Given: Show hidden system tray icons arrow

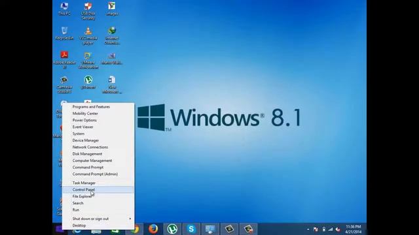Looking at the screenshot, I should 308,229.
